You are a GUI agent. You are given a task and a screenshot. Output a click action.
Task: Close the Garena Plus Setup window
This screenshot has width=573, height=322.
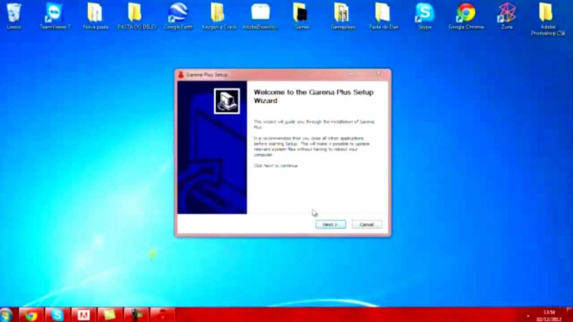point(379,73)
